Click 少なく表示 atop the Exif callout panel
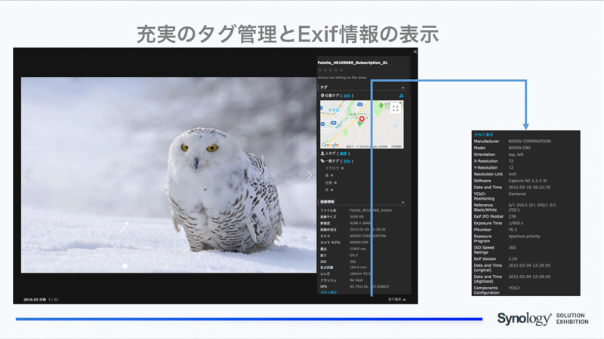The image size is (604, 339). click(483, 135)
